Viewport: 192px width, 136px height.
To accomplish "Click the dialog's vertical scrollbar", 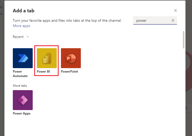I will (184, 40).
